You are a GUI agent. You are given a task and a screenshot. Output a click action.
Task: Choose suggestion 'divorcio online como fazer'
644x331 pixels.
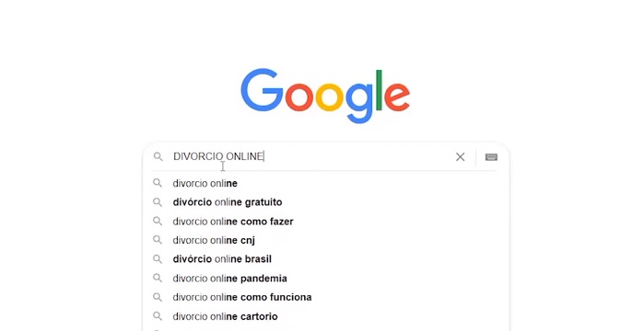[326, 222]
